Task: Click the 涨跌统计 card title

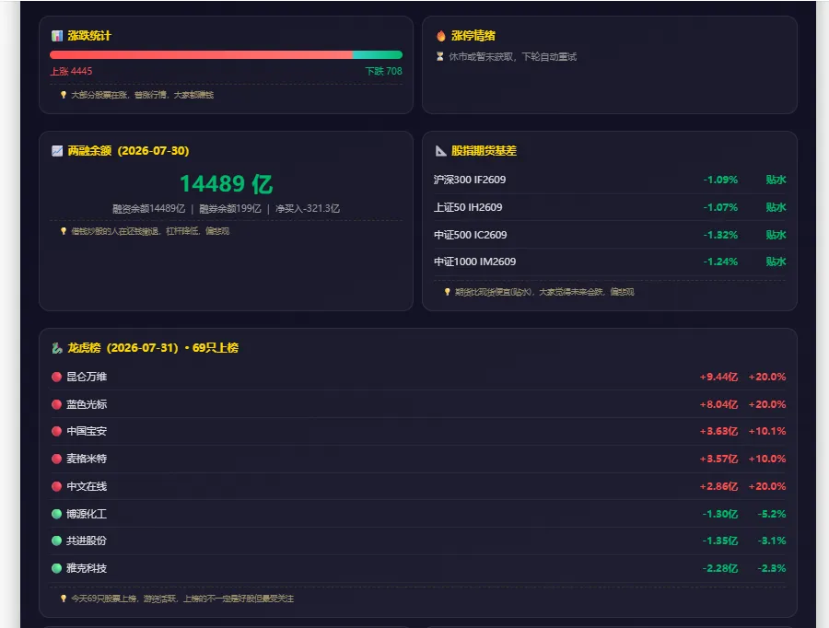Action: point(89,35)
